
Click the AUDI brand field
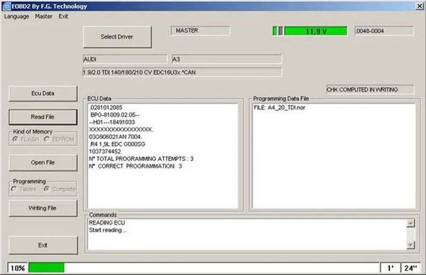coord(125,59)
